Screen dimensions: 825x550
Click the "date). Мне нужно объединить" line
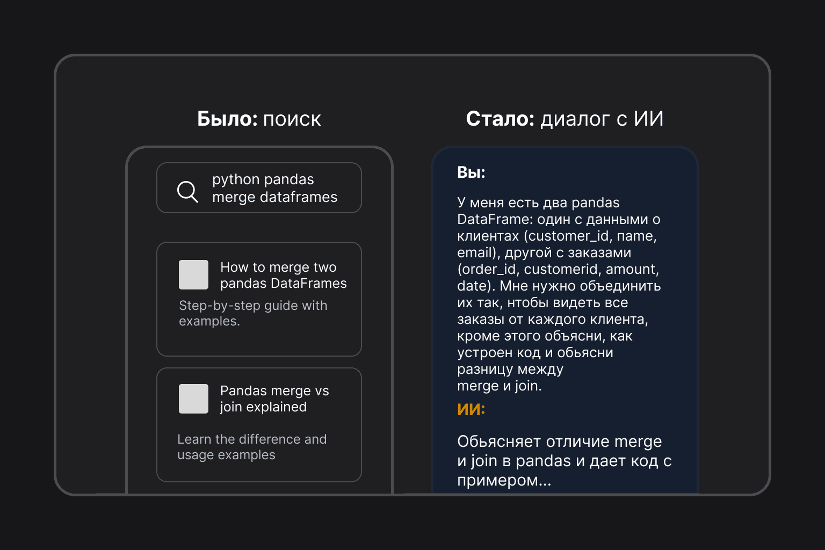pos(559,286)
